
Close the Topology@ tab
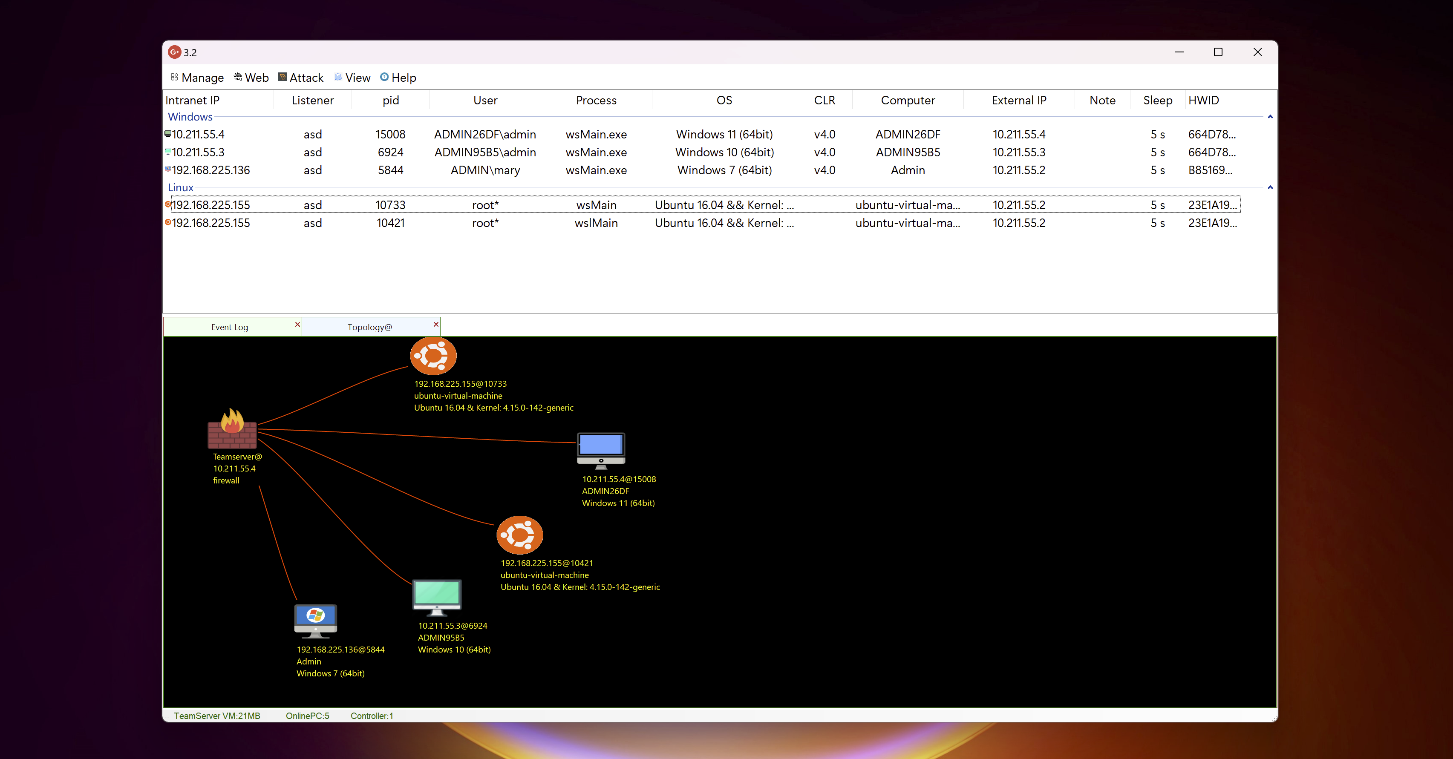pyautogui.click(x=435, y=324)
